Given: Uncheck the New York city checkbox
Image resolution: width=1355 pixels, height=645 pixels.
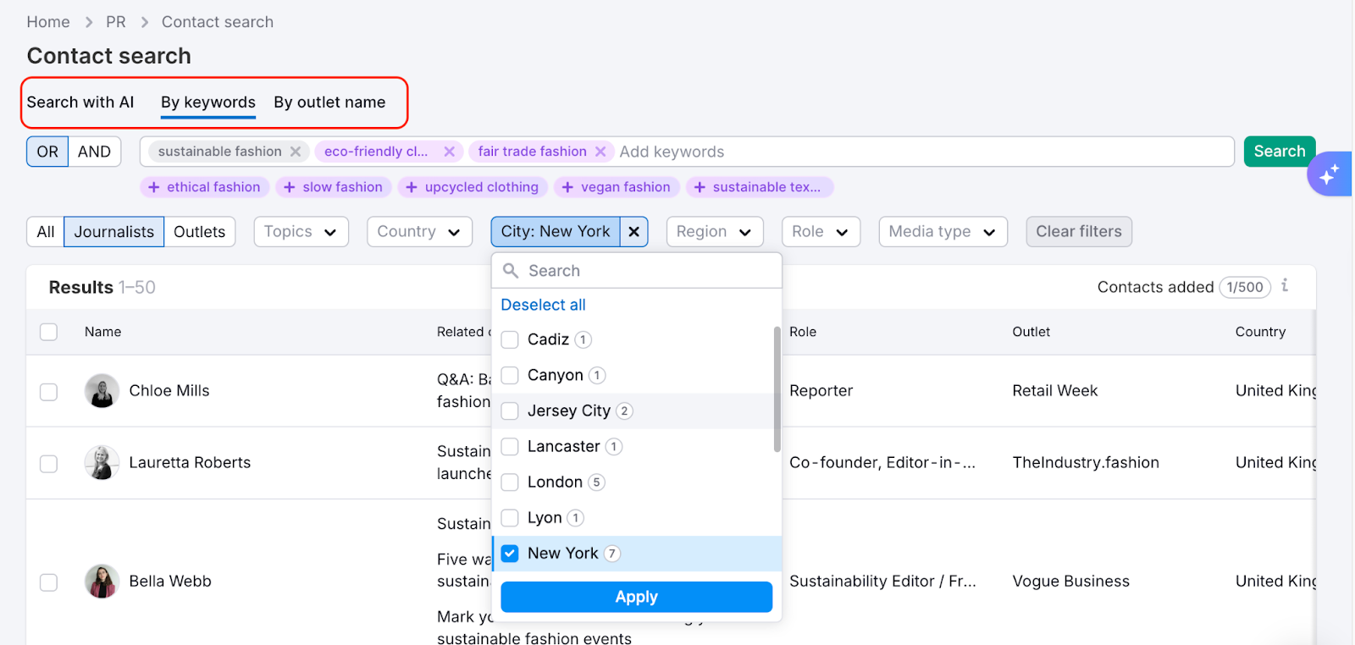Looking at the screenshot, I should (510, 554).
